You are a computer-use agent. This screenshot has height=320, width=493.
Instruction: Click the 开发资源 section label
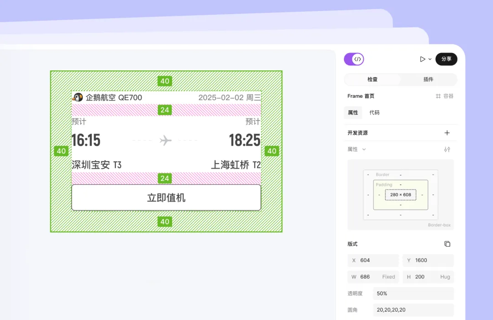[357, 133]
